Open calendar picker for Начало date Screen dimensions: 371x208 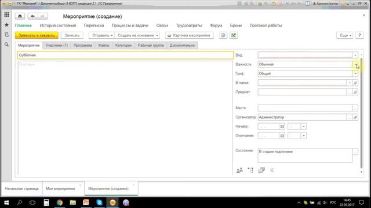(282, 127)
